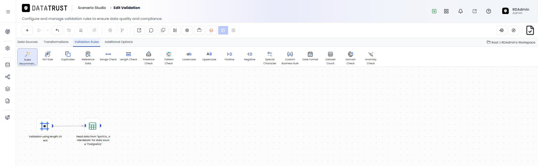Click the DATATRUST logo
Viewport: 538px width, 166px height.
pyautogui.click(x=45, y=8)
